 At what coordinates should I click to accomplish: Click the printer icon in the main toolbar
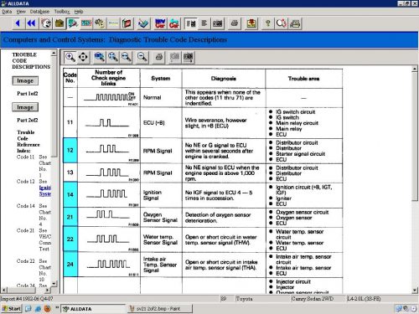235,23
